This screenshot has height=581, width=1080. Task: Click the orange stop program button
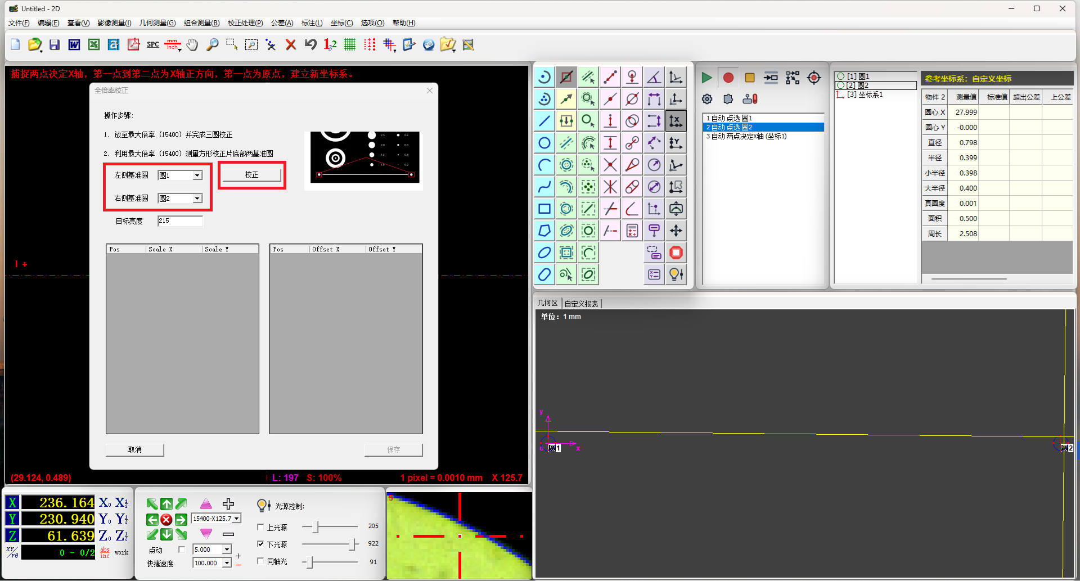(x=749, y=78)
